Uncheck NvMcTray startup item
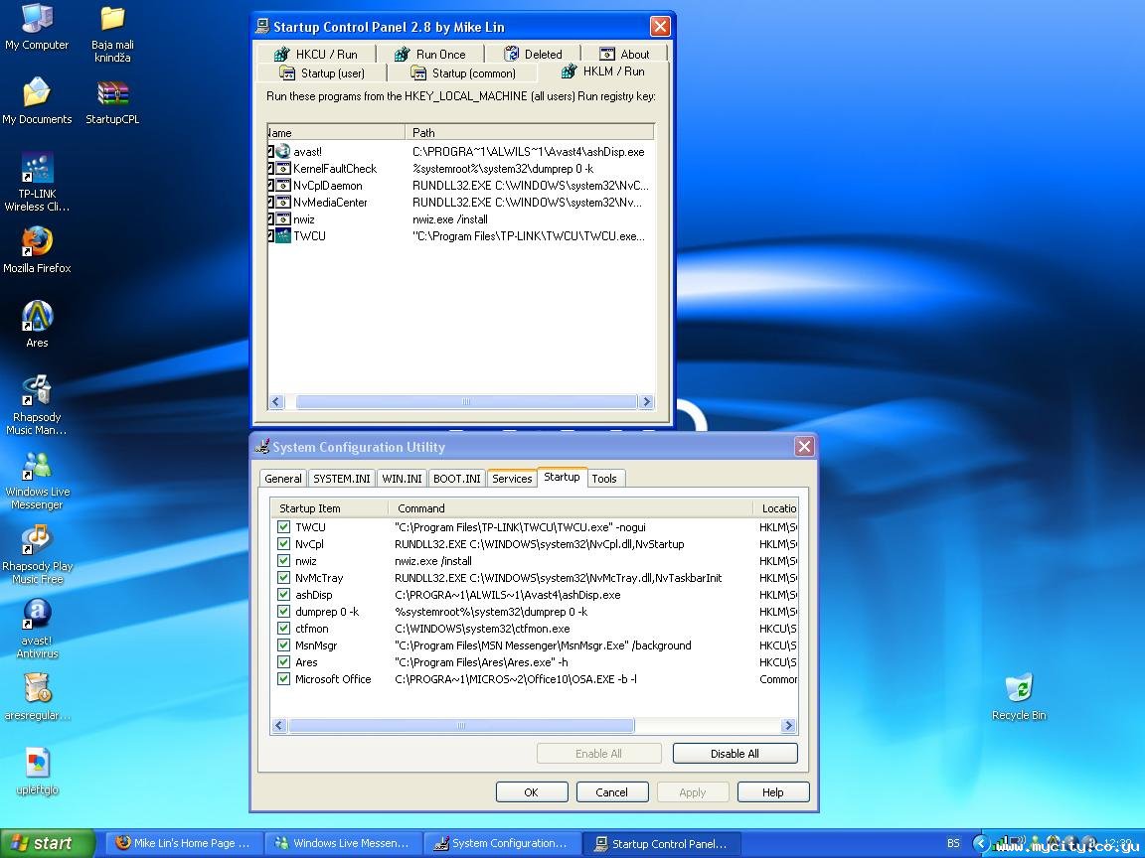Viewport: 1145px width, 858px height. [283, 577]
